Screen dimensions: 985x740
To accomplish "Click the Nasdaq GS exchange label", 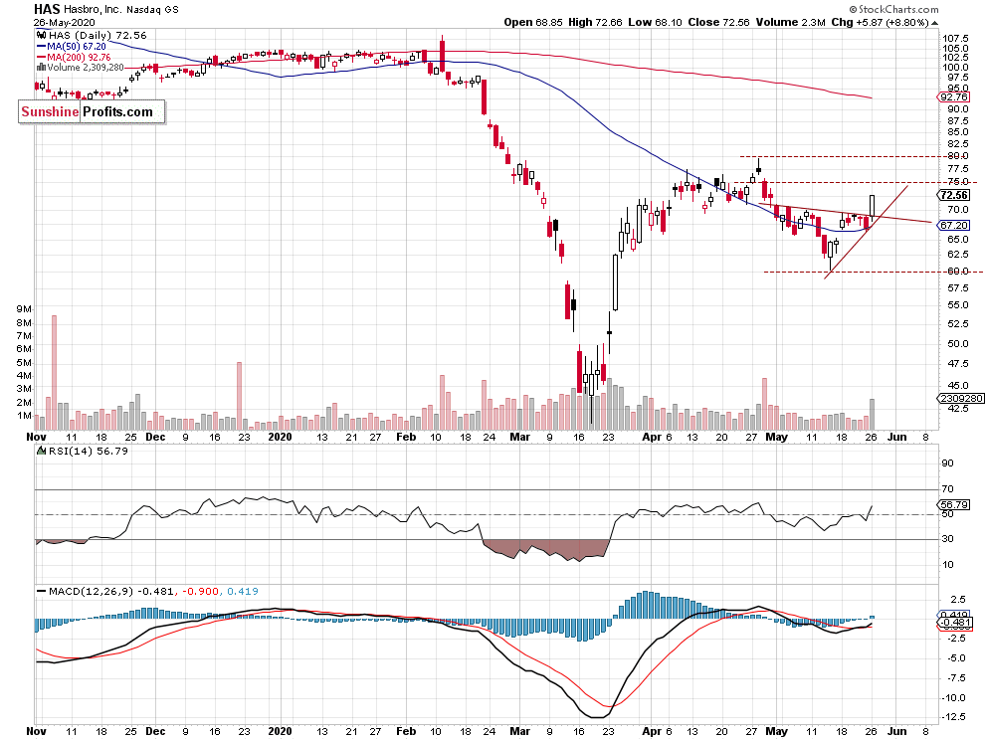I will coord(152,9).
